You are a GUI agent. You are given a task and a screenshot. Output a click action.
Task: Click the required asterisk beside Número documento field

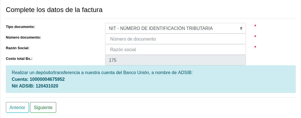(255, 37)
